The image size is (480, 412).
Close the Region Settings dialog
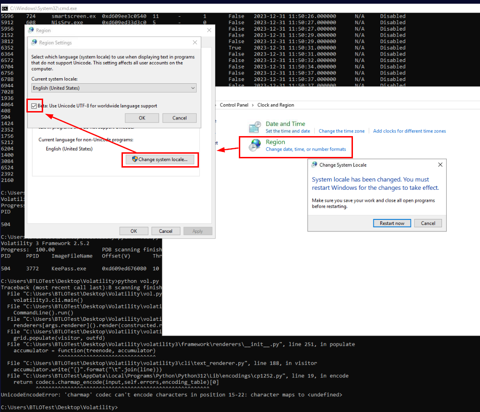pyautogui.click(x=195, y=43)
